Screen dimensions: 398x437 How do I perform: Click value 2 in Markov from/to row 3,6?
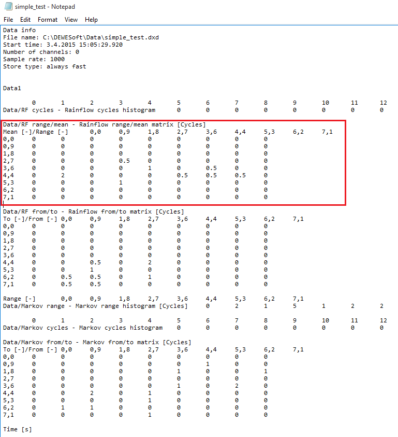(x=237, y=386)
